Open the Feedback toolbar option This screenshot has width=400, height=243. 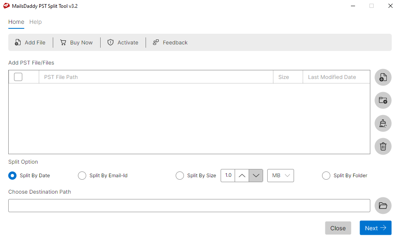170,42
